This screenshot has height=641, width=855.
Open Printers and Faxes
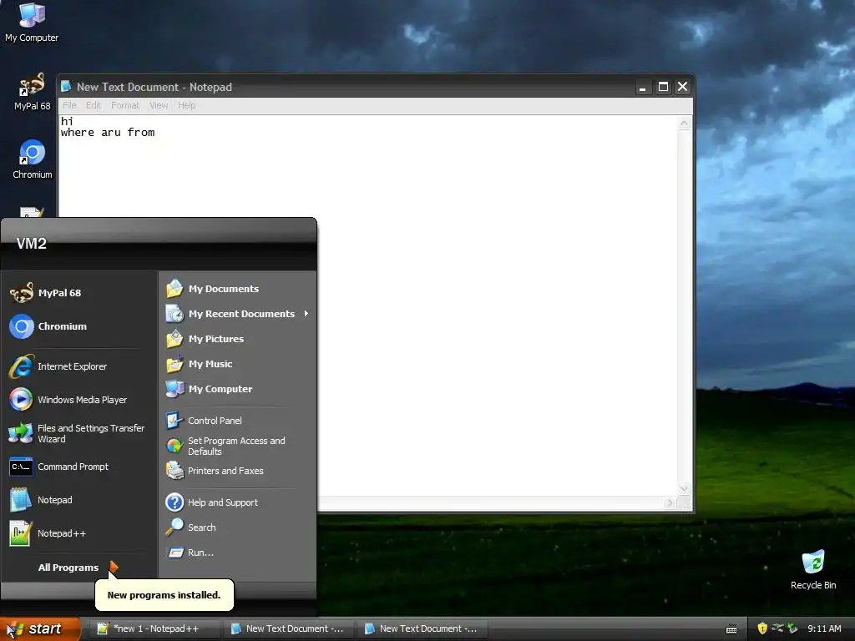point(237,471)
